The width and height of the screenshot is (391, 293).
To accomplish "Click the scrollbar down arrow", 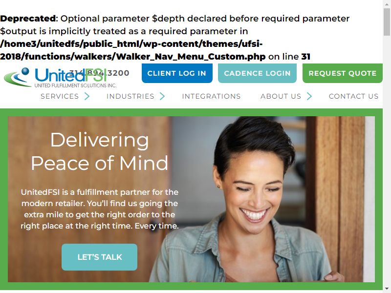I will 387,290.
